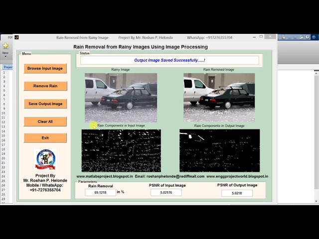Screen dimensions: 319x239
Task: Click the Paste icon in MATLAB quick toolbar
Action: [284, 37]
